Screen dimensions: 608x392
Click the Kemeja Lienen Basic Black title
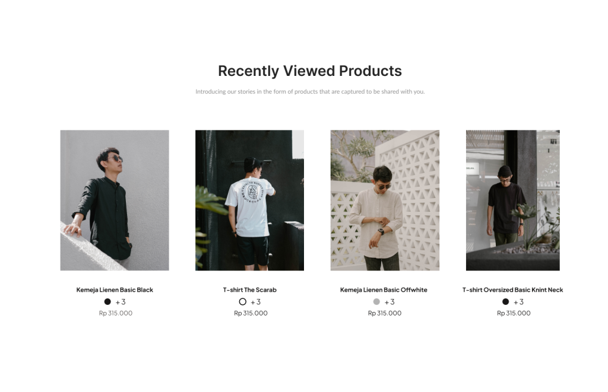click(115, 290)
